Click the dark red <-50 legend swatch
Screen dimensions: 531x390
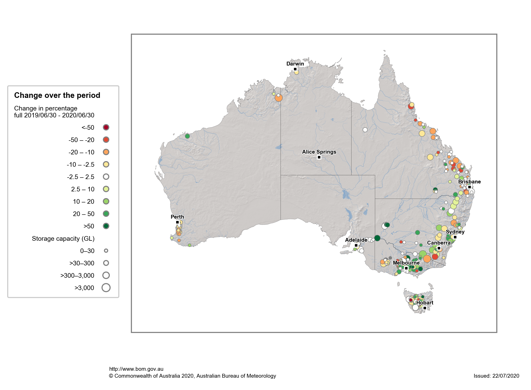(x=106, y=127)
